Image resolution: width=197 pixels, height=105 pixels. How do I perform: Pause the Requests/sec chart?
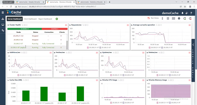[x=128, y=25]
